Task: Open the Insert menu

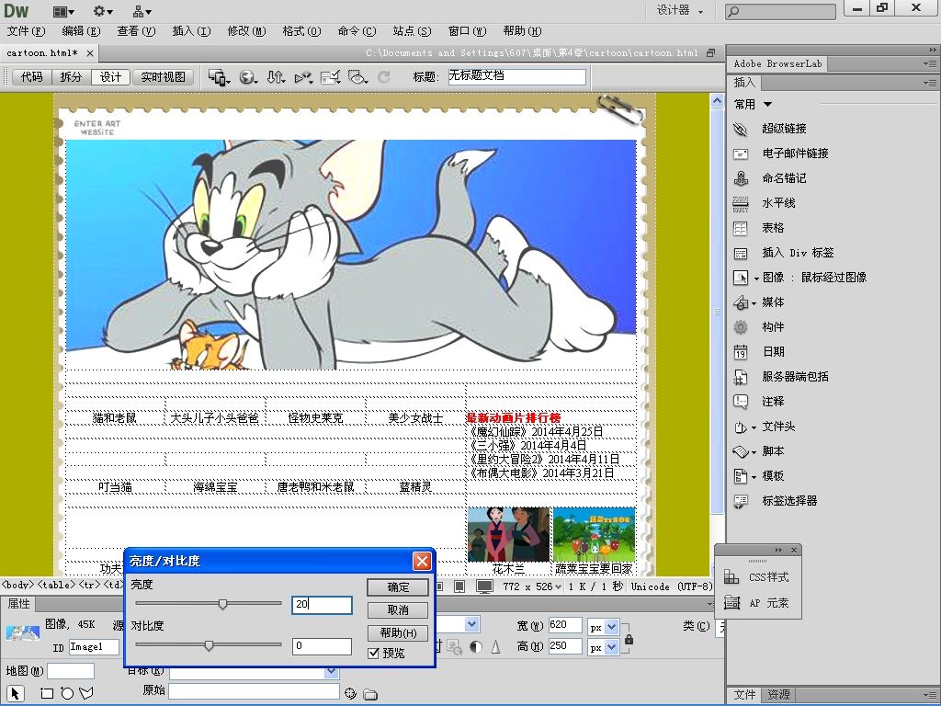Action: pos(191,31)
